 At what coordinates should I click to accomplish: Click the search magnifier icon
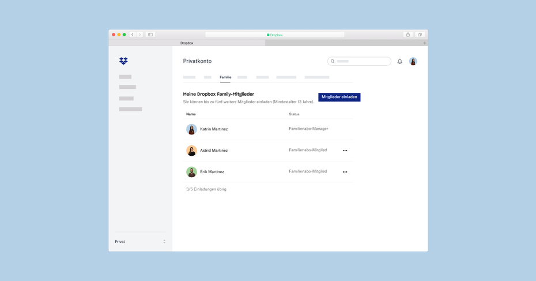tap(333, 61)
